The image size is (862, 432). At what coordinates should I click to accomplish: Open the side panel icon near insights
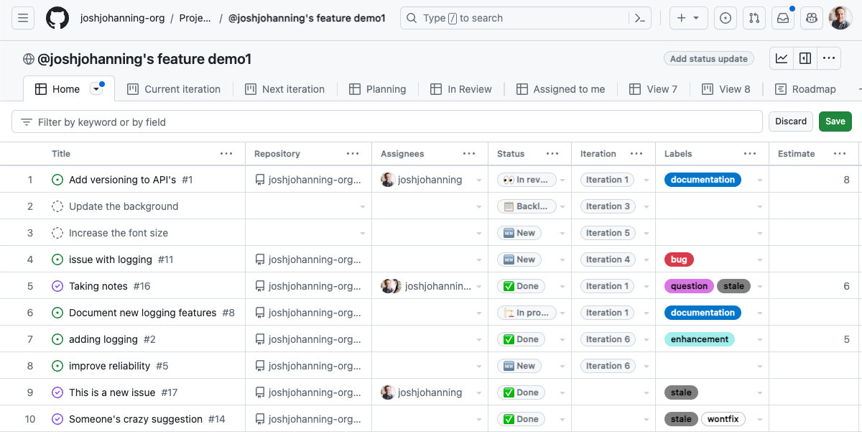click(805, 58)
